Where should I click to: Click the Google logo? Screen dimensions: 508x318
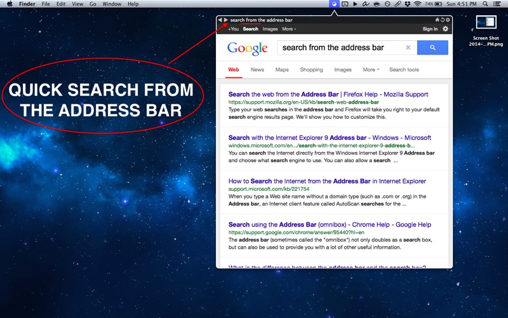[x=248, y=48]
